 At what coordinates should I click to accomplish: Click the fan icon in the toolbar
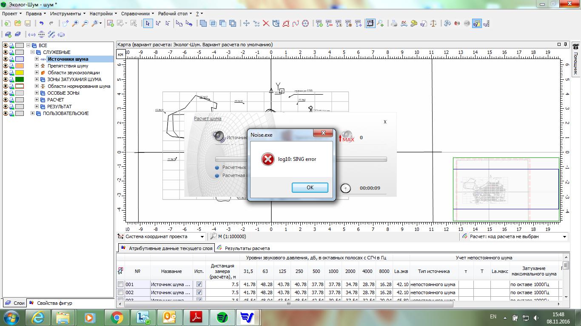pyautogui.click(x=447, y=23)
